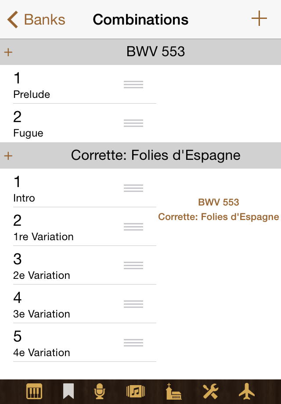Image resolution: width=281 pixels, height=404 pixels.
Task: Open the microphone recording tab
Action: click(100, 391)
